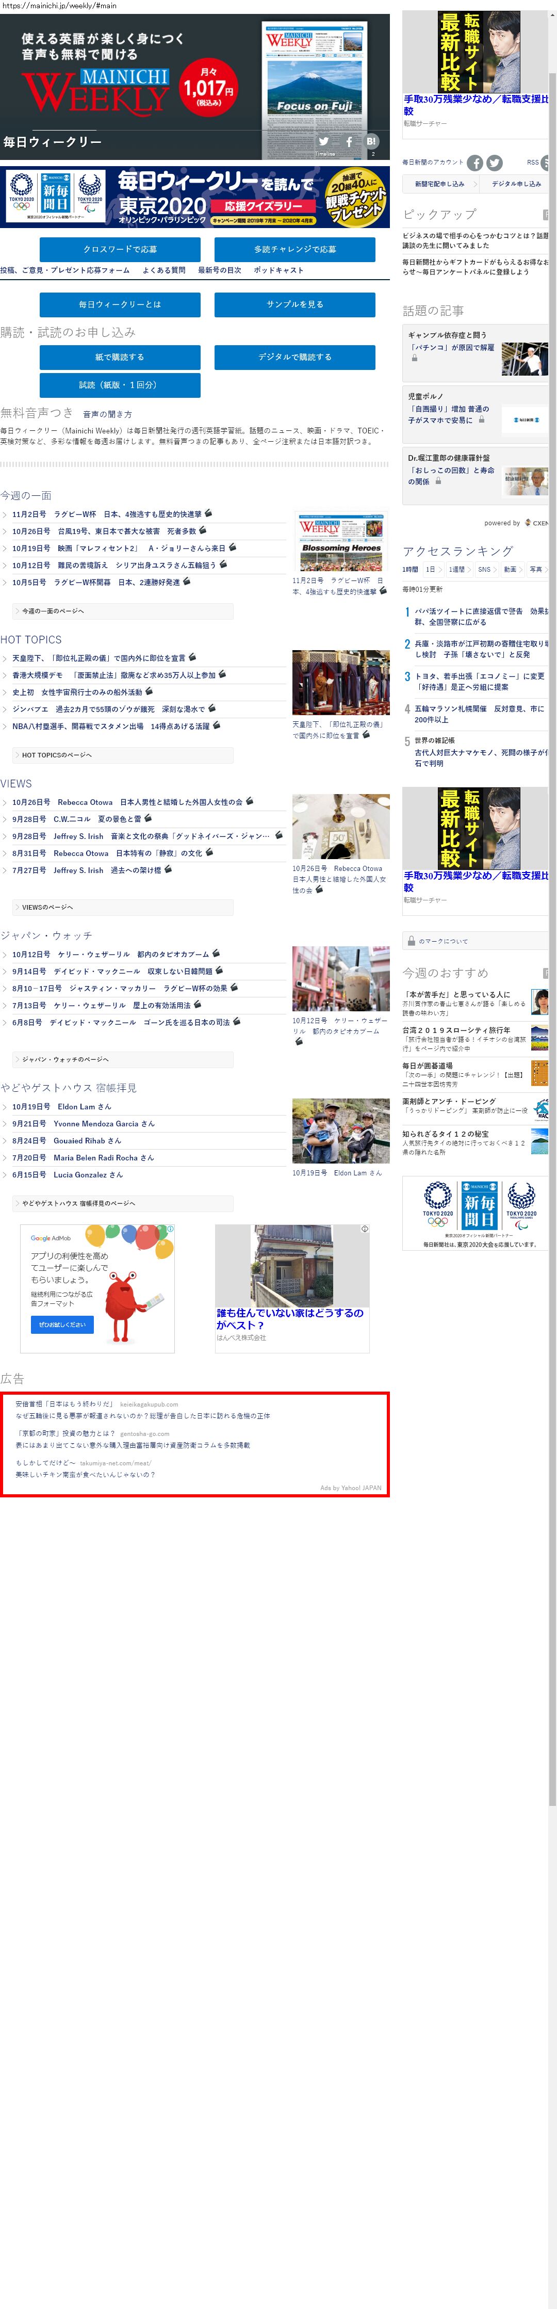557x2309 pixels.
Task: Open the よくある質問 menu link
Action: pyautogui.click(x=164, y=270)
